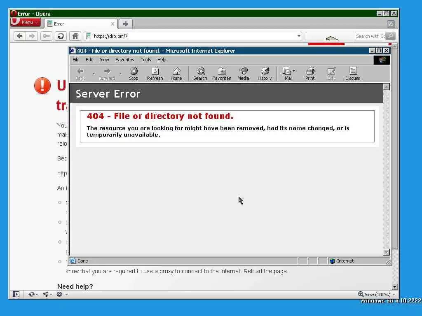Open the IE Media toolbar button
This screenshot has height=316, width=422.
point(243,74)
